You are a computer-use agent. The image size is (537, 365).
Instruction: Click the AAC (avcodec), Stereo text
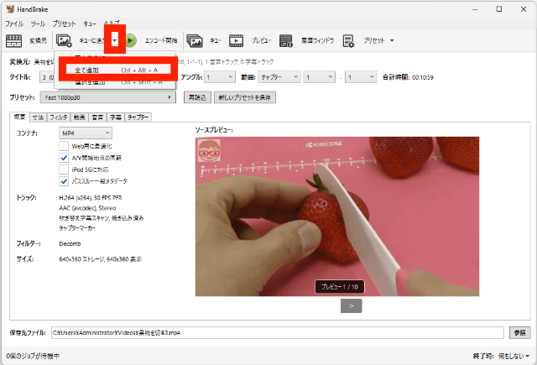pos(87,208)
